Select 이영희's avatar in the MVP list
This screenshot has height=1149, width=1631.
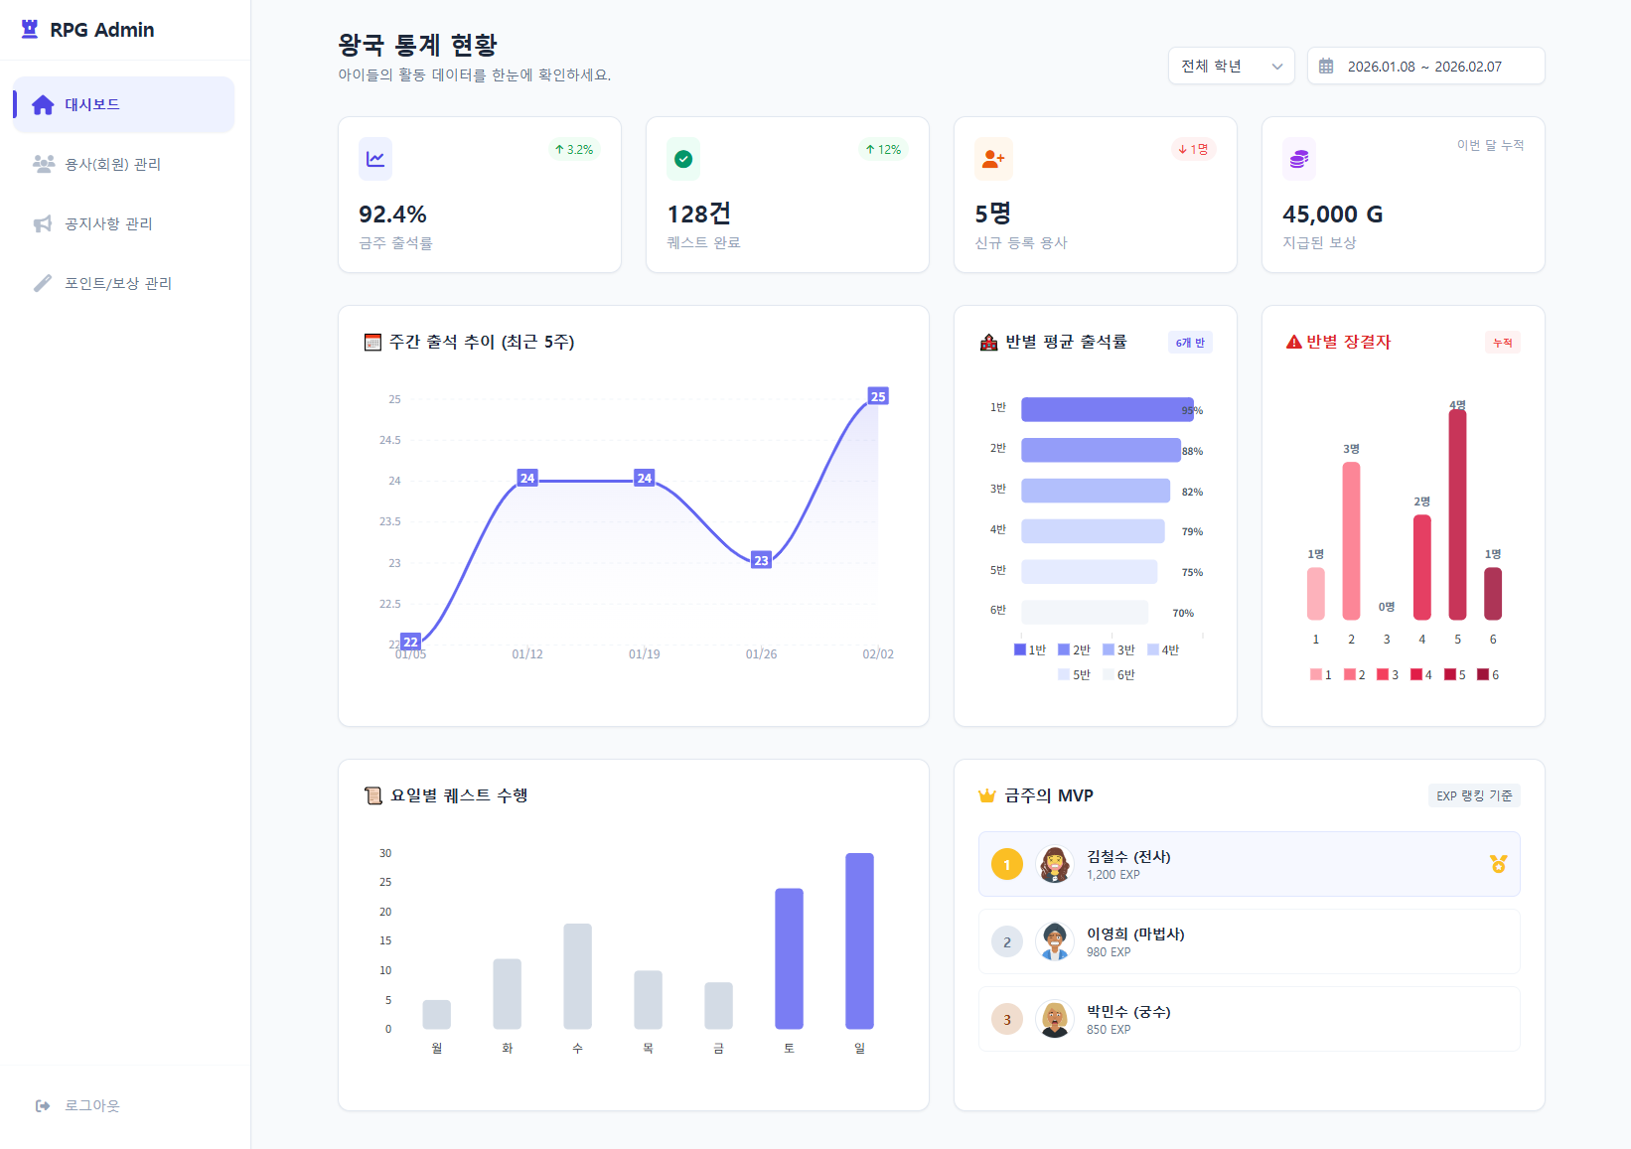coord(1056,941)
